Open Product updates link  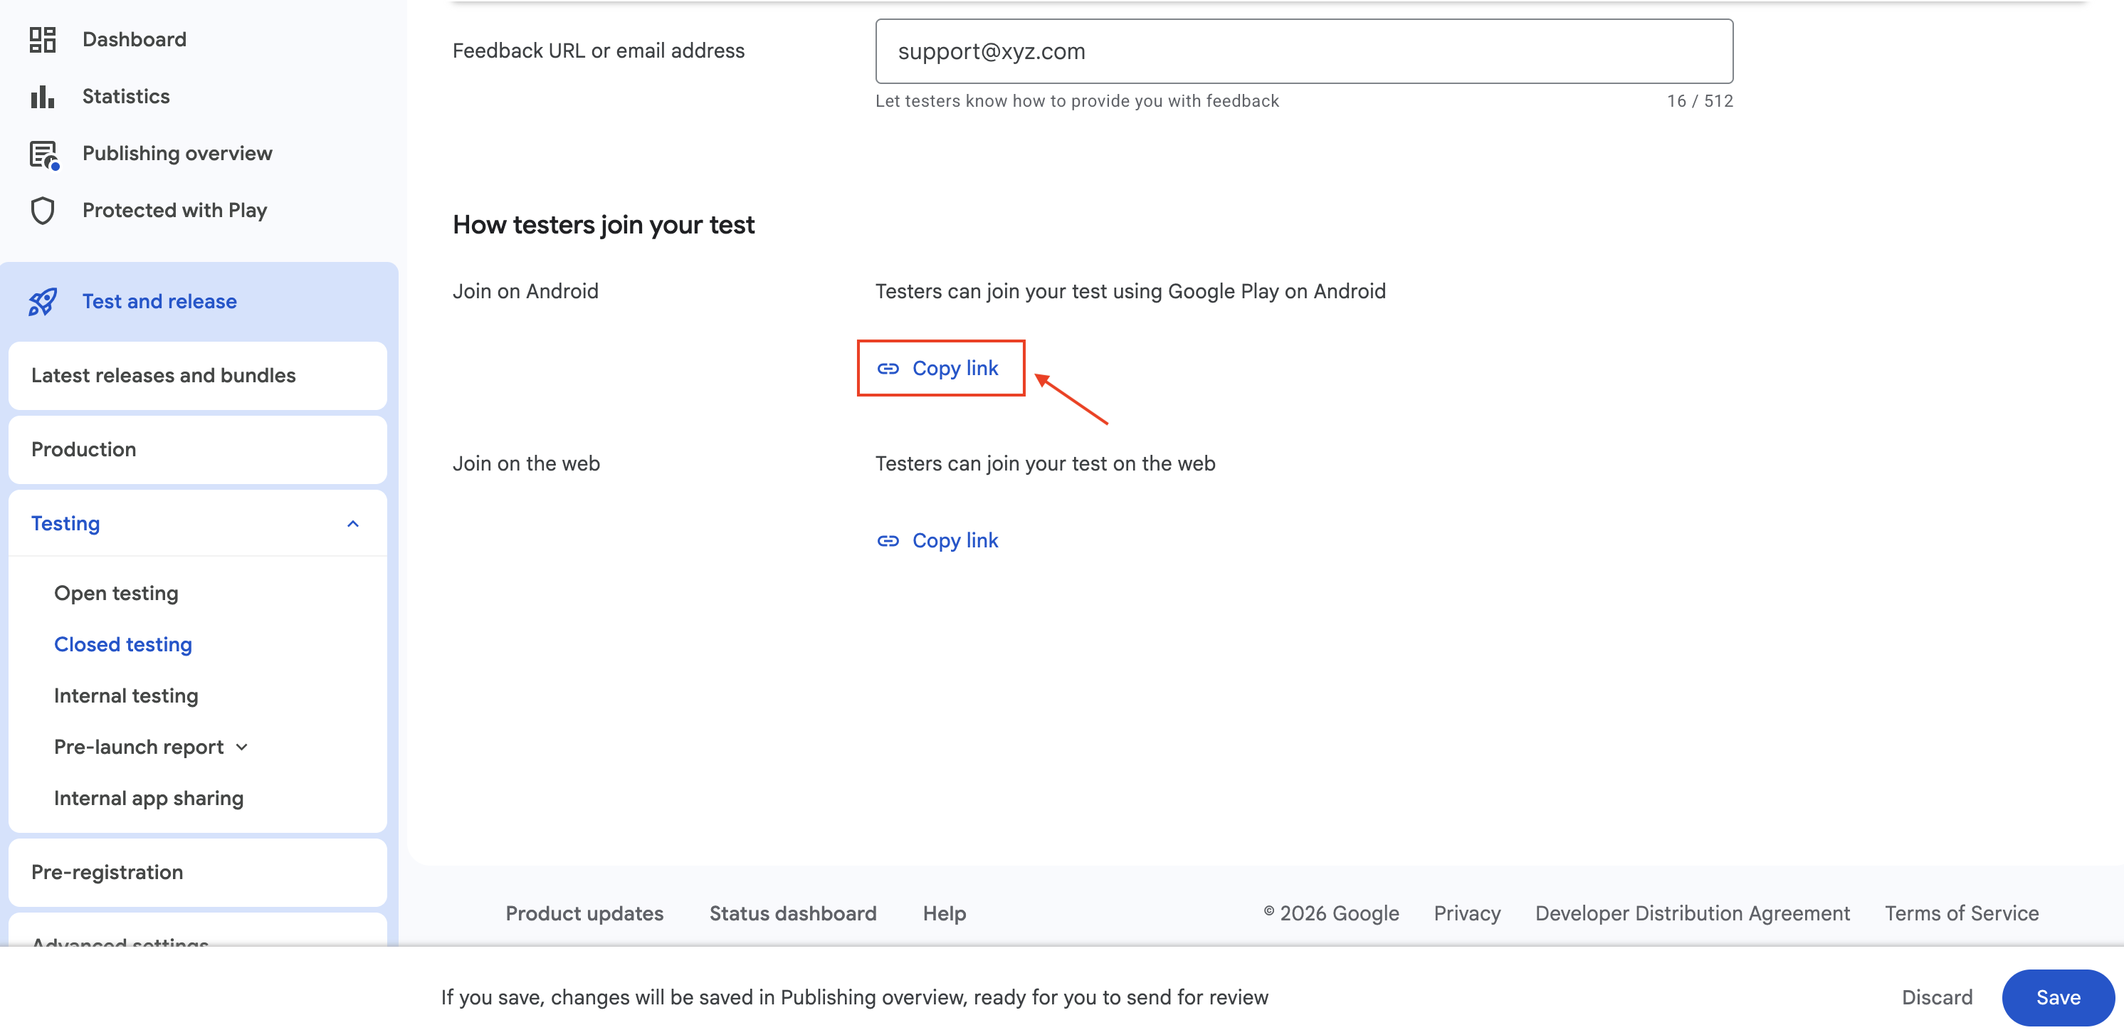584,914
